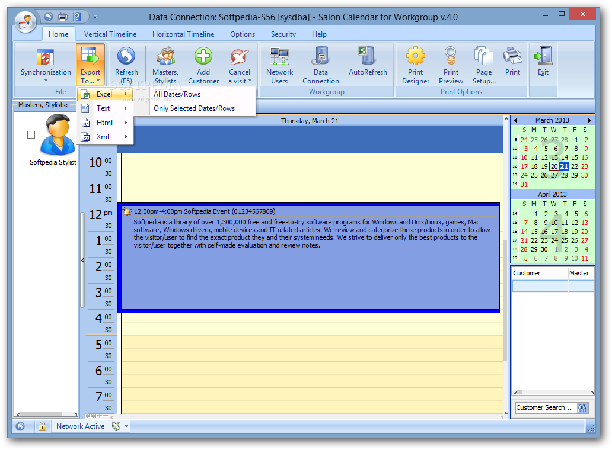Open the quick access toolbar customize arrow
The width and height of the screenshot is (612, 450).
[95, 17]
